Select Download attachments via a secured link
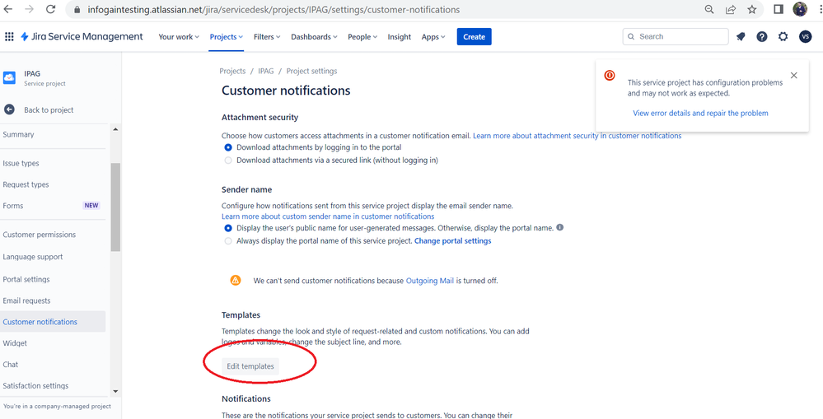 point(228,160)
